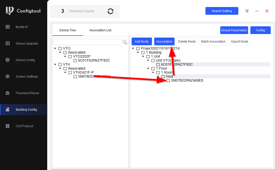Check the VTH2421F-P checkbox

(x=70, y=72)
